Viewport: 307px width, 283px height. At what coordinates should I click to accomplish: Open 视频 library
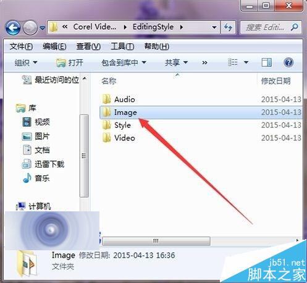coord(36,122)
